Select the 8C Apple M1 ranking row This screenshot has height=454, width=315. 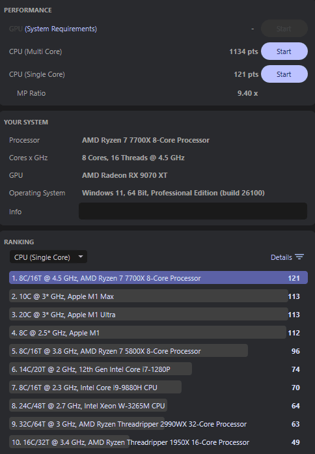tap(158, 333)
